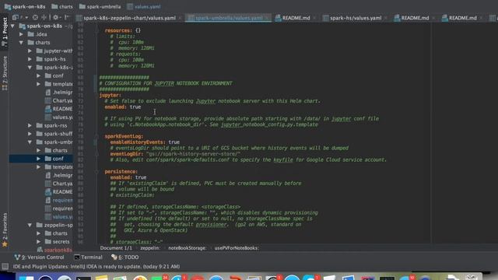Screen dimensions: 498x280
Task: Click 'noteBookStorage:' in editor breadcrumb
Action: coord(187,248)
